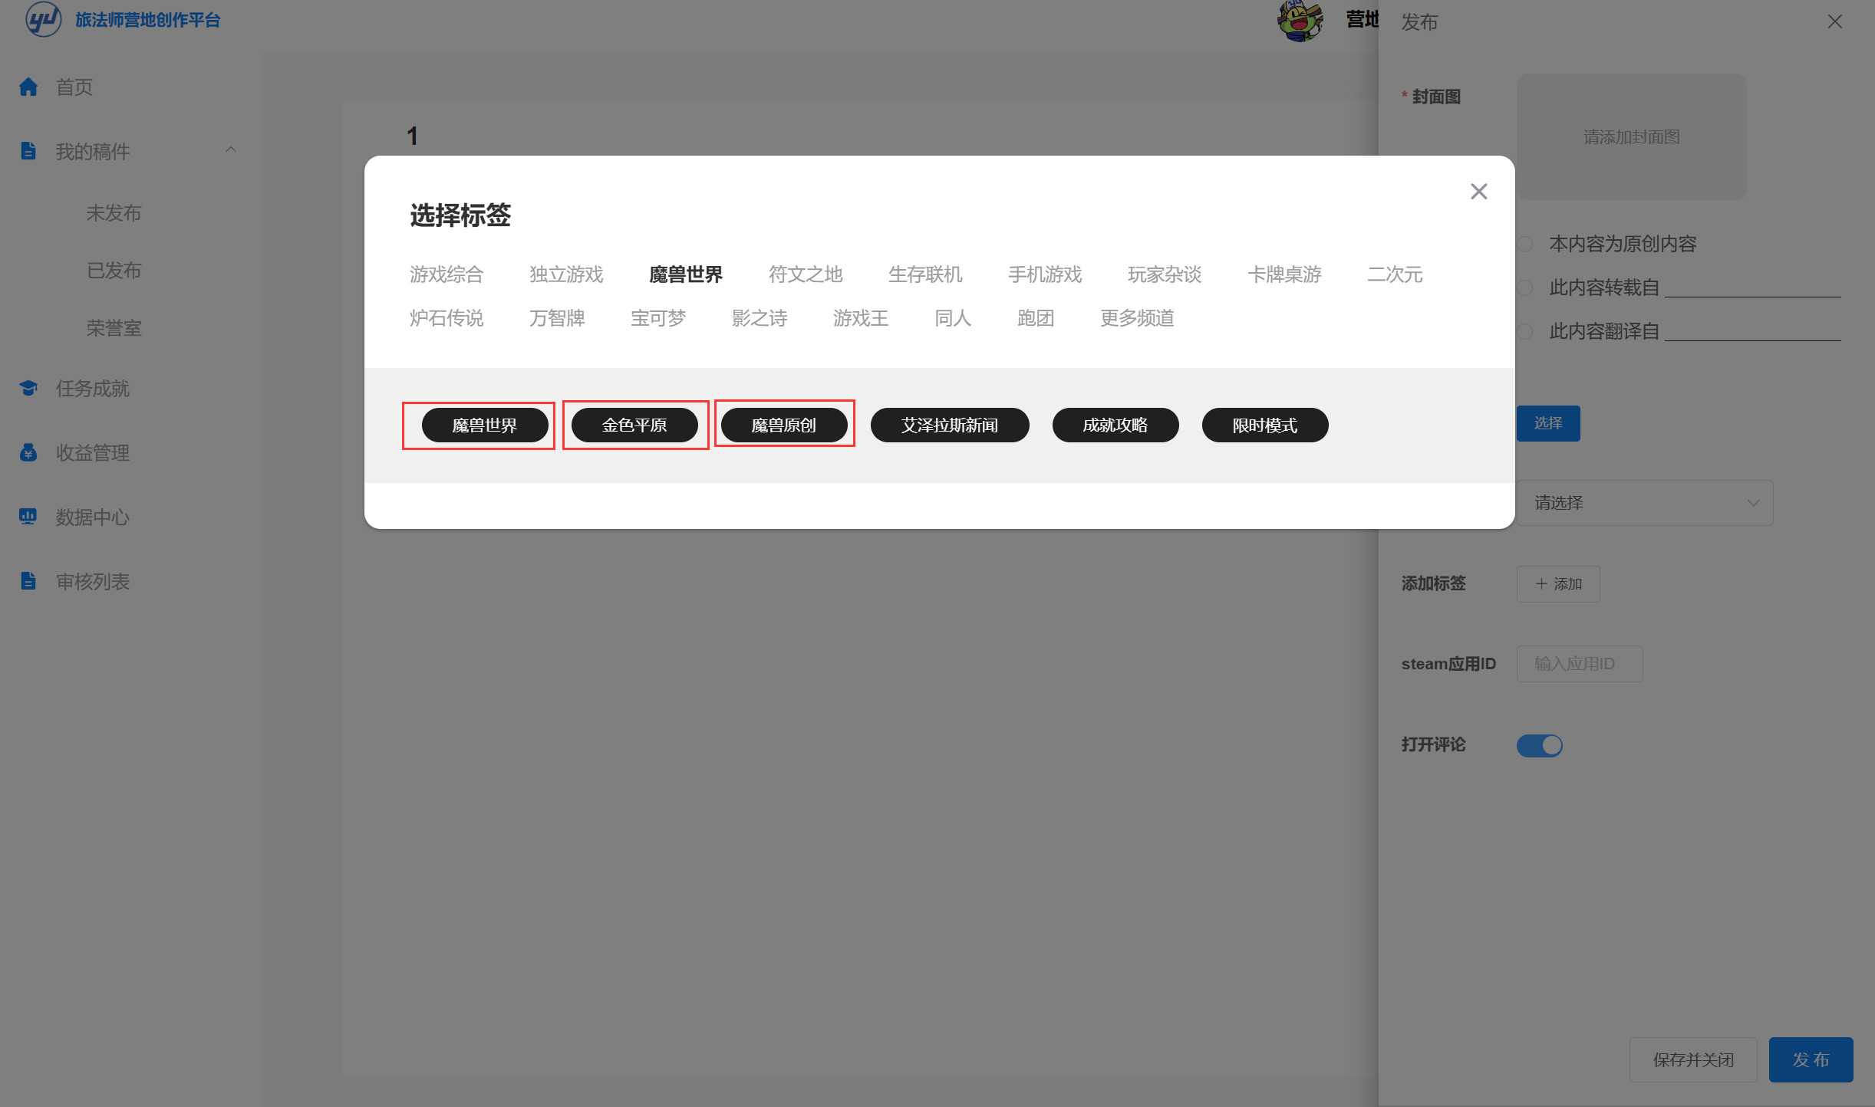The image size is (1875, 1107).
Task: Choose the 魔兽原创 tag pill
Action: click(x=784, y=425)
